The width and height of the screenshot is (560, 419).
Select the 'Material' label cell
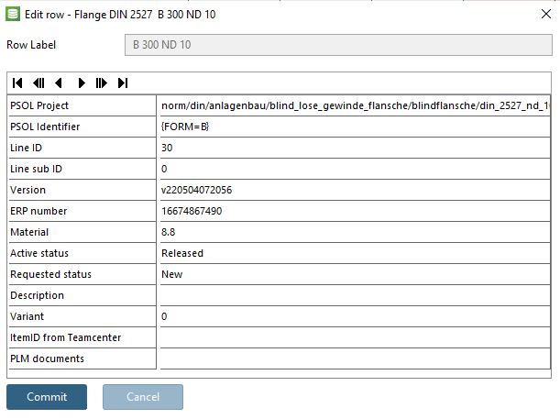click(82, 232)
